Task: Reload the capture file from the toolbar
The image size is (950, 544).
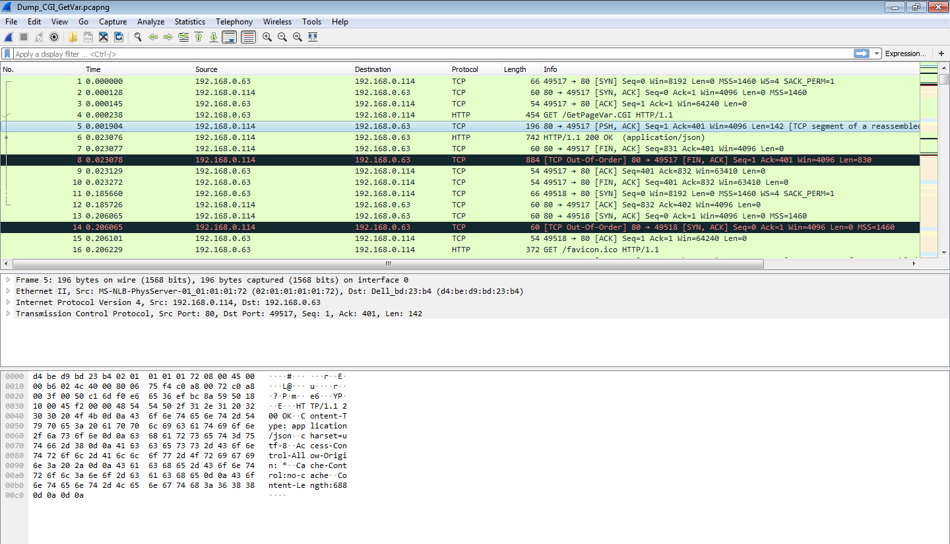Action: tap(119, 37)
